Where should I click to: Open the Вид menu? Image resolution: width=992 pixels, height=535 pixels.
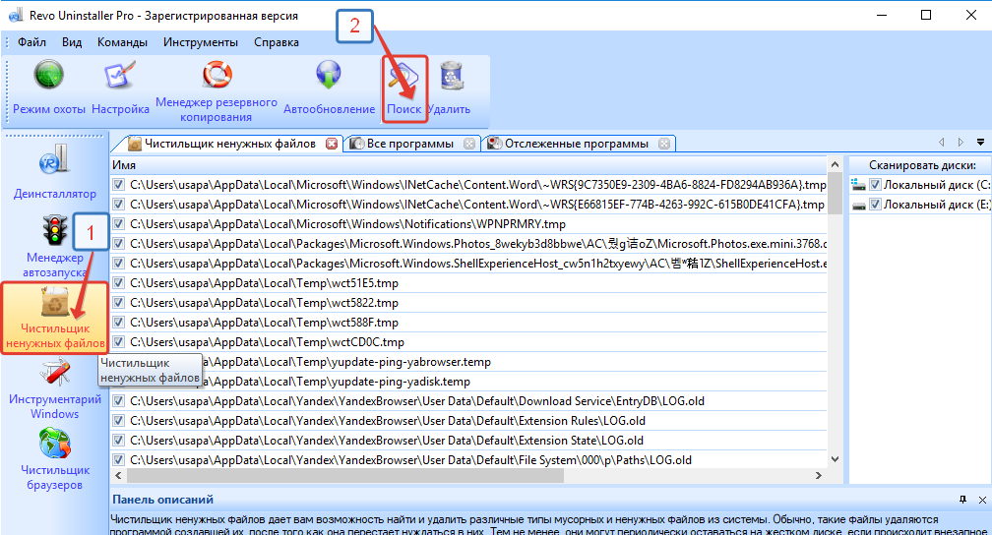tap(72, 42)
